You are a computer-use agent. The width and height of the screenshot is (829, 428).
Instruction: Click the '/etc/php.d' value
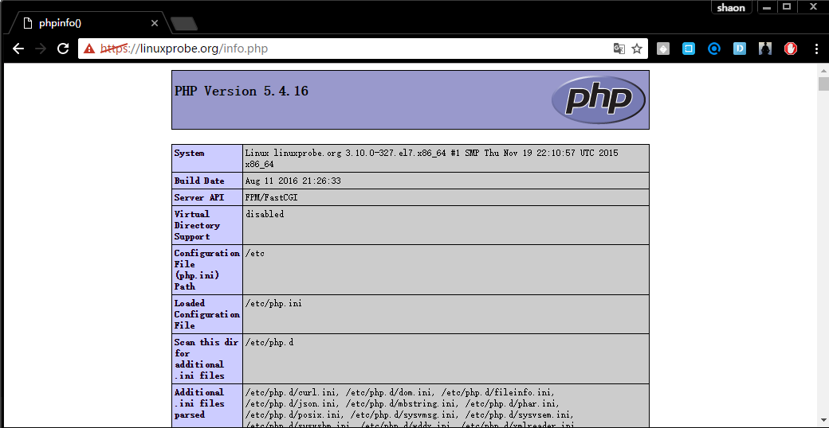pyautogui.click(x=269, y=343)
